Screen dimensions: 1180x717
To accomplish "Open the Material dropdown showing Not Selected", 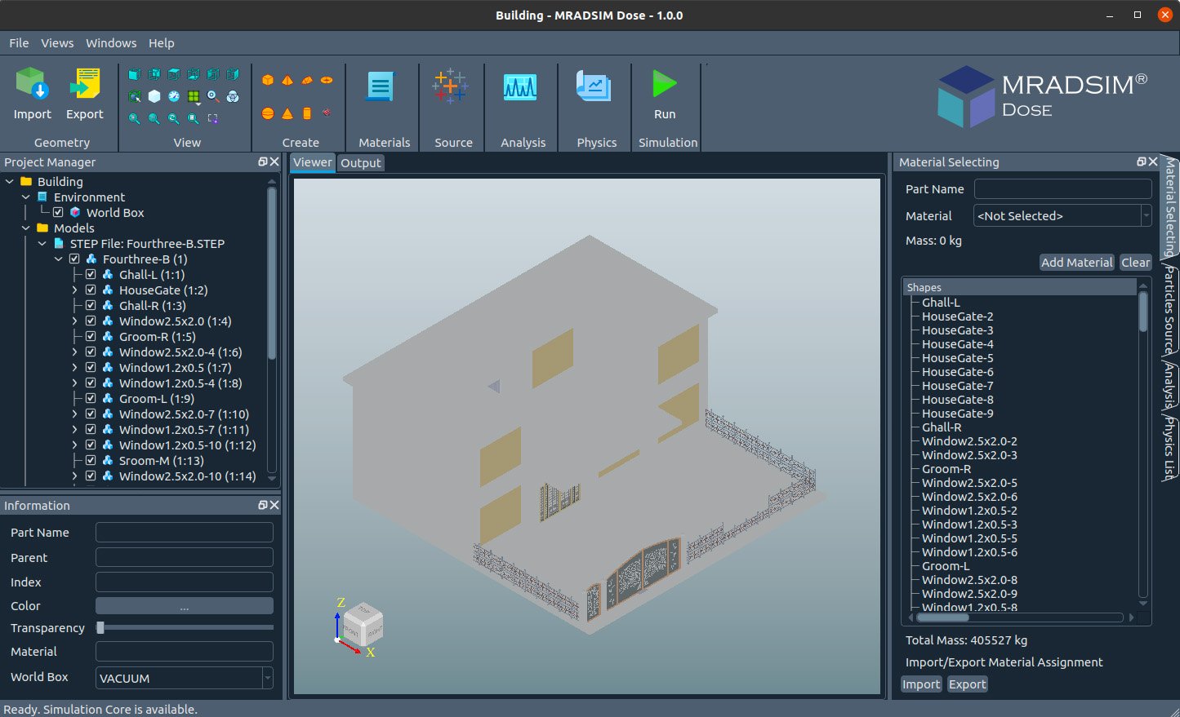I will pos(1062,216).
